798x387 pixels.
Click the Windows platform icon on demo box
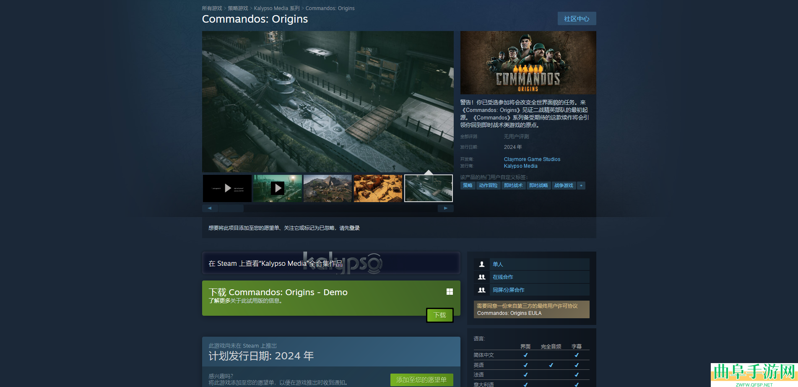tap(450, 292)
